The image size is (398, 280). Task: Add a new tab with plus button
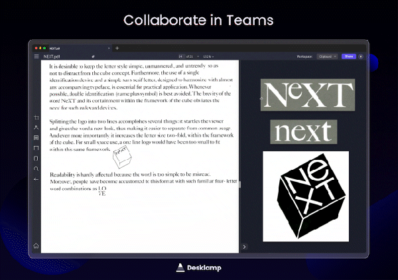pos(117,48)
